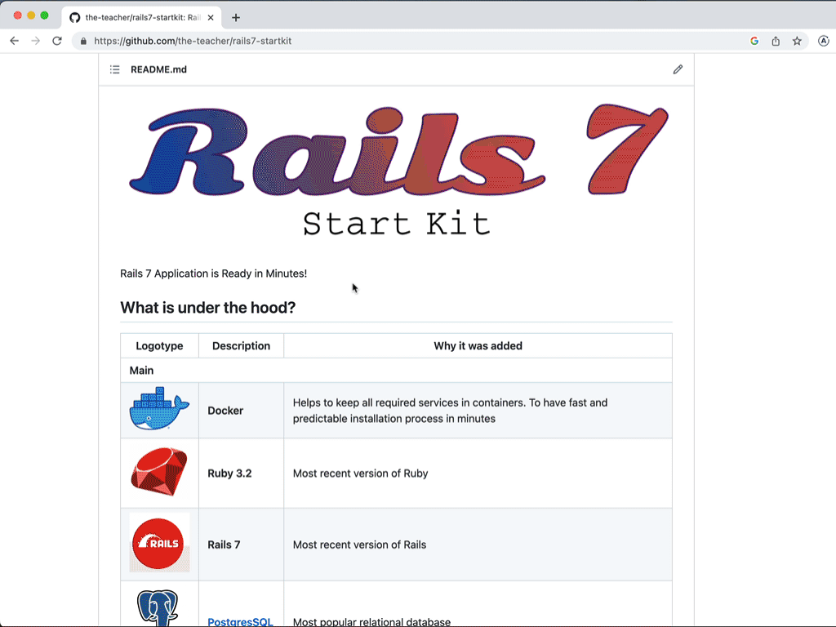The height and width of the screenshot is (627, 836).
Task: Open the README outline list icon
Action: (x=114, y=69)
